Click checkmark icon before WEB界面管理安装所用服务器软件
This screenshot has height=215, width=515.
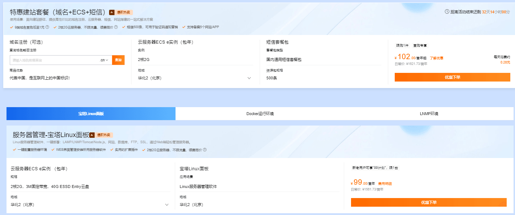click(53, 150)
